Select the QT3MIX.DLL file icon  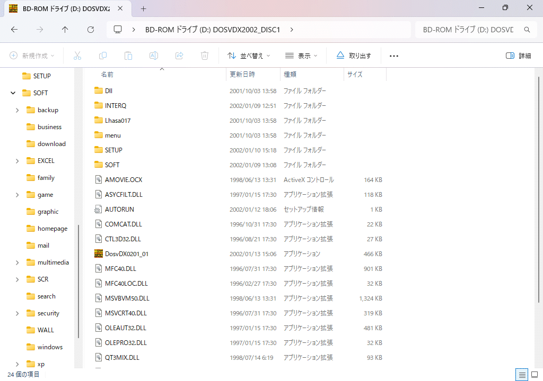coord(98,357)
